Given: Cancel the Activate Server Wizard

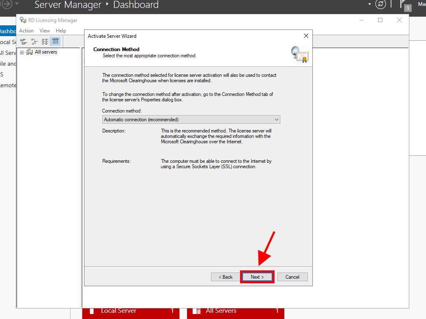Looking at the screenshot, I should [x=292, y=277].
